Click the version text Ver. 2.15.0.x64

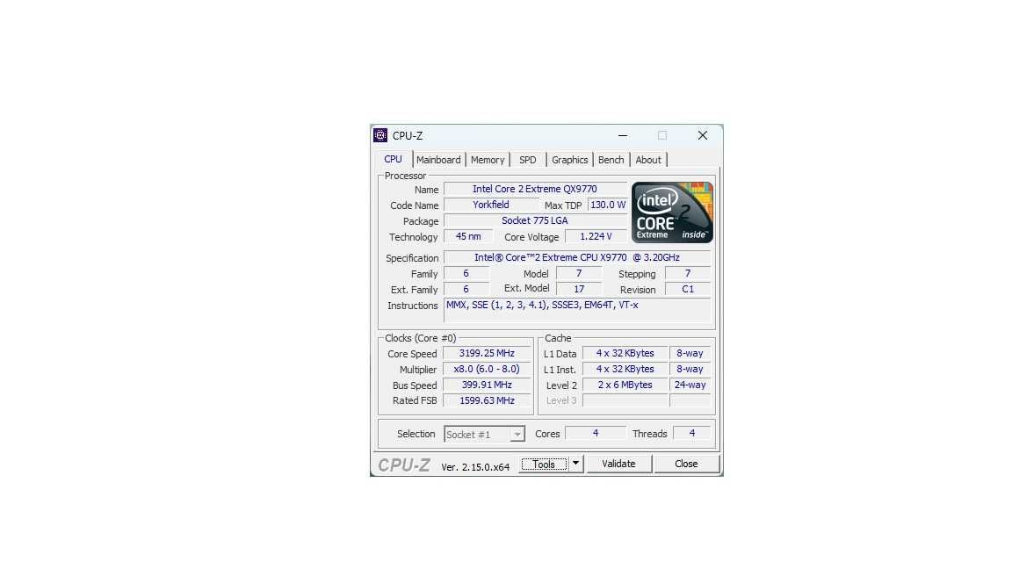pyautogui.click(x=475, y=466)
